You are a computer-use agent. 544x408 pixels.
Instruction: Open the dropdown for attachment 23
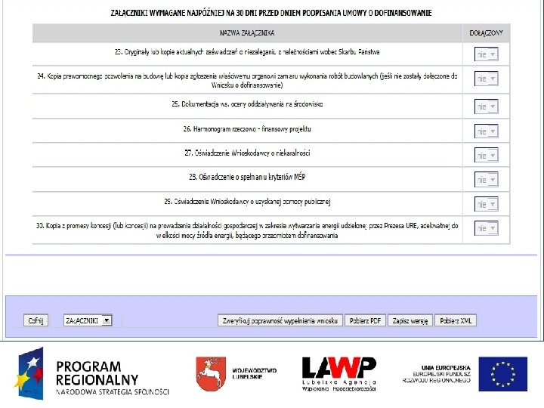point(486,54)
